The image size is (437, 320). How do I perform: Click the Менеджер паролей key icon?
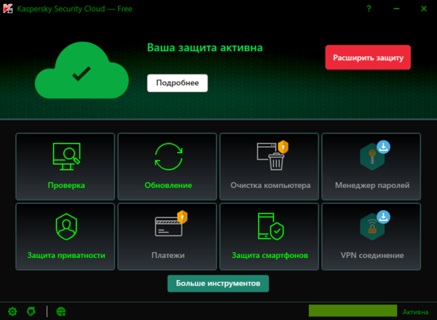[x=372, y=157]
